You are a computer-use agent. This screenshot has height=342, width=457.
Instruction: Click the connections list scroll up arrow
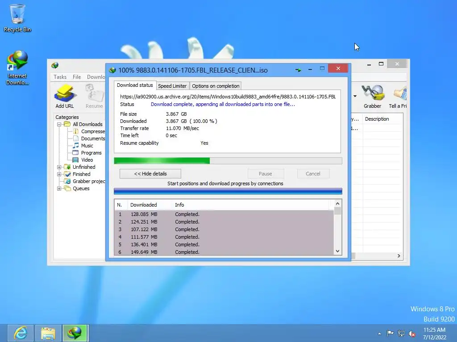pos(337,204)
